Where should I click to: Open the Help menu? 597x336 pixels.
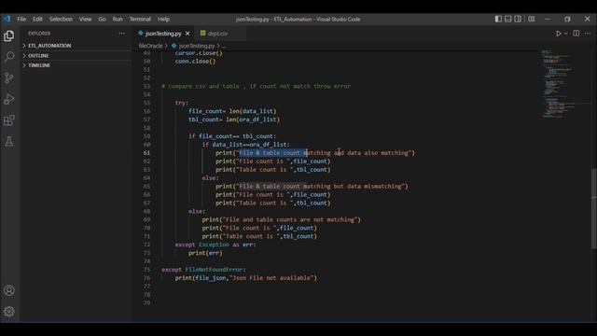click(163, 19)
